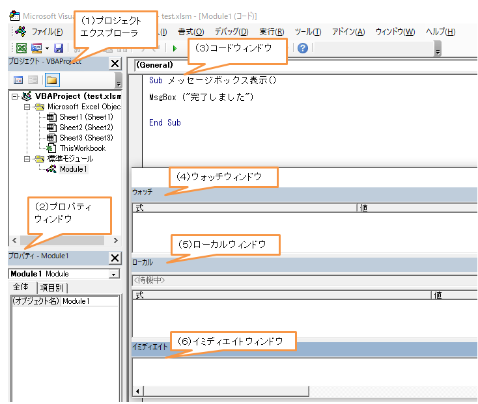This screenshot has height=404, width=478.
Task: Click the Sub メッセージボックス表示() code line
Action: pyautogui.click(x=212, y=81)
